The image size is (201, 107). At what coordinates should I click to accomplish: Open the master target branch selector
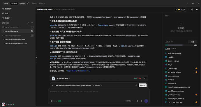[x=99, y=85]
